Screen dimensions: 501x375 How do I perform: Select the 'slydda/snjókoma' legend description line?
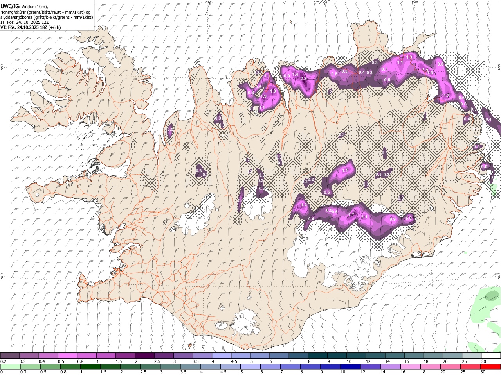[x=47, y=17]
